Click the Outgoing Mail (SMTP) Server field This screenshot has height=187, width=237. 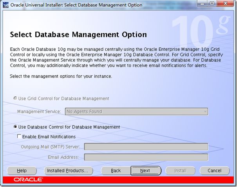tap(146, 147)
